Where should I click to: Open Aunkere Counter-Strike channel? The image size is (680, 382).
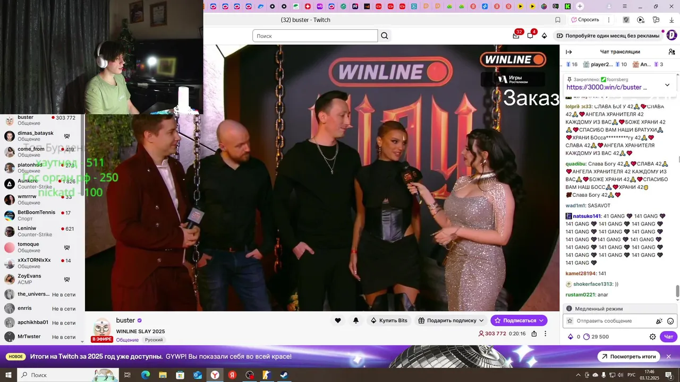pos(41,184)
